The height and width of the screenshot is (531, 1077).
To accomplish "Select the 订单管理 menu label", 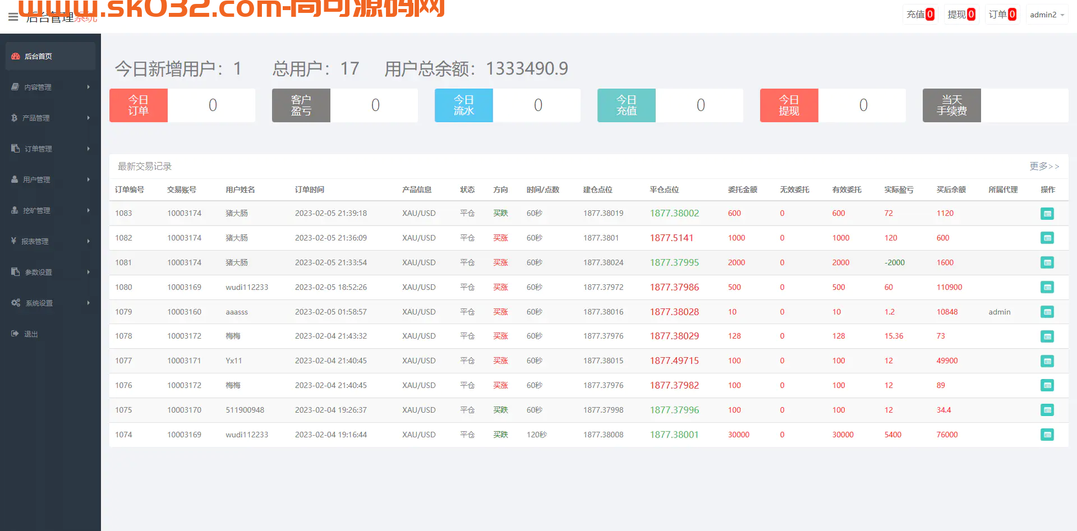I will point(38,149).
